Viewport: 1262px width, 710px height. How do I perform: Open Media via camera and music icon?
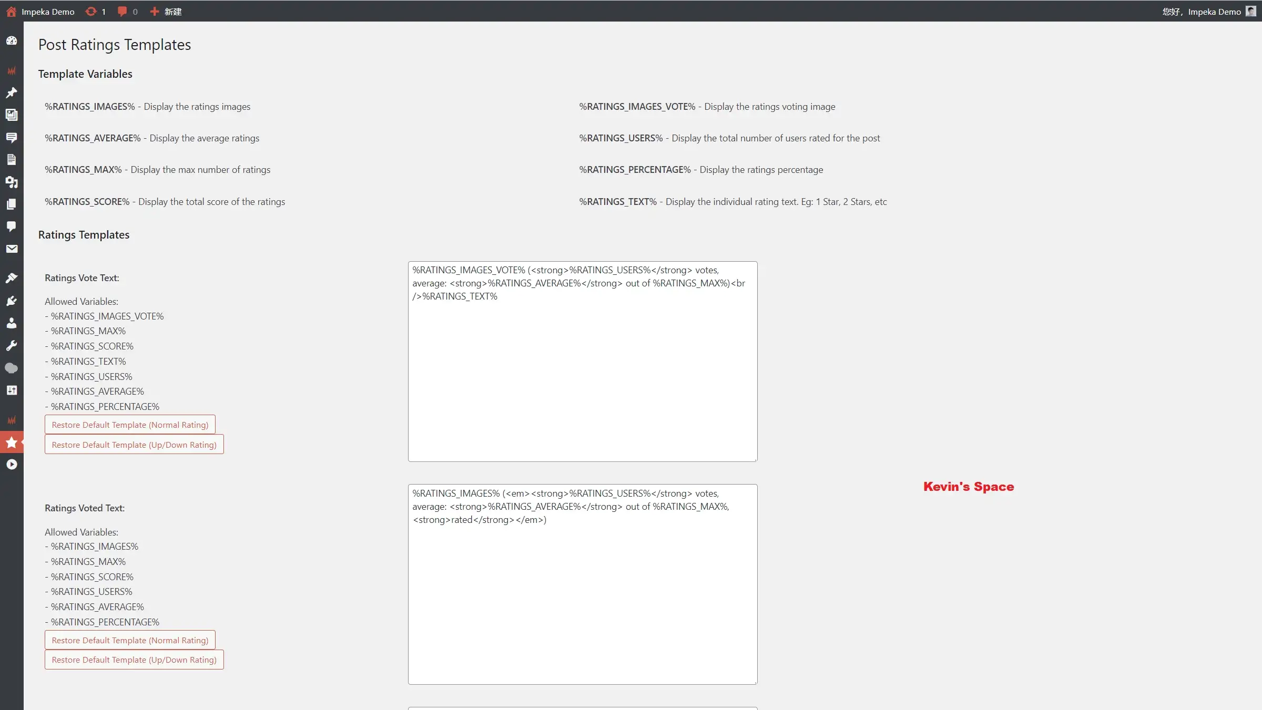(12, 182)
